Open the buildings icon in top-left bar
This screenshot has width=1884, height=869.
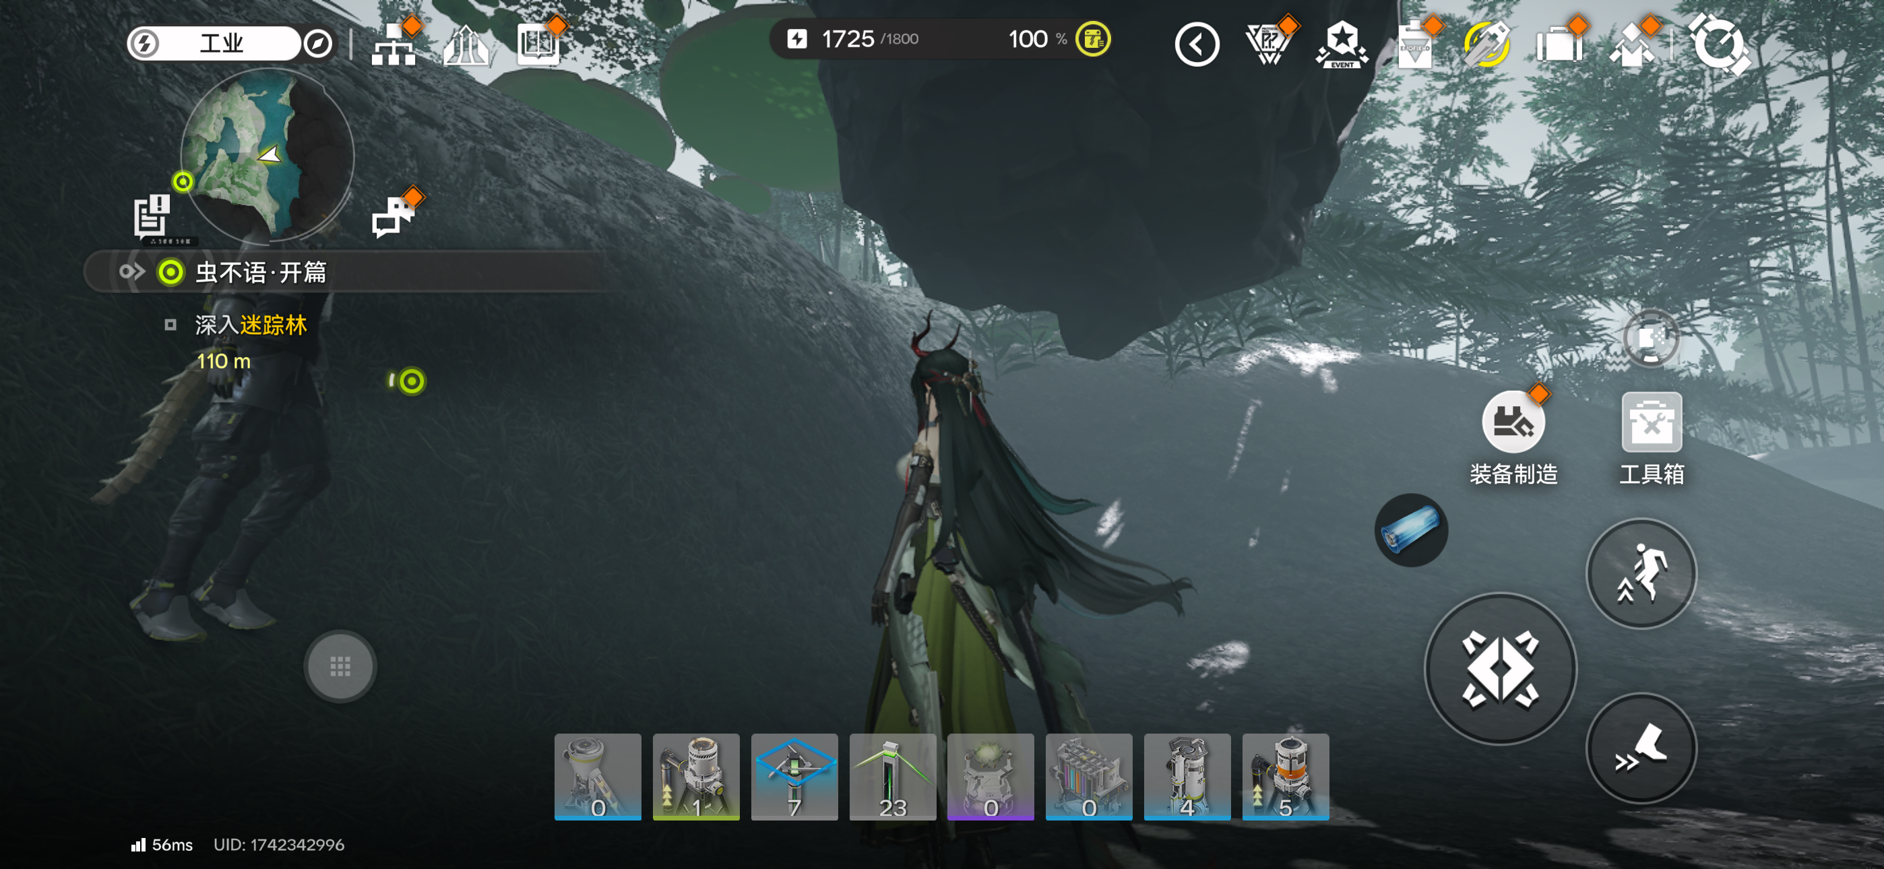click(x=466, y=44)
